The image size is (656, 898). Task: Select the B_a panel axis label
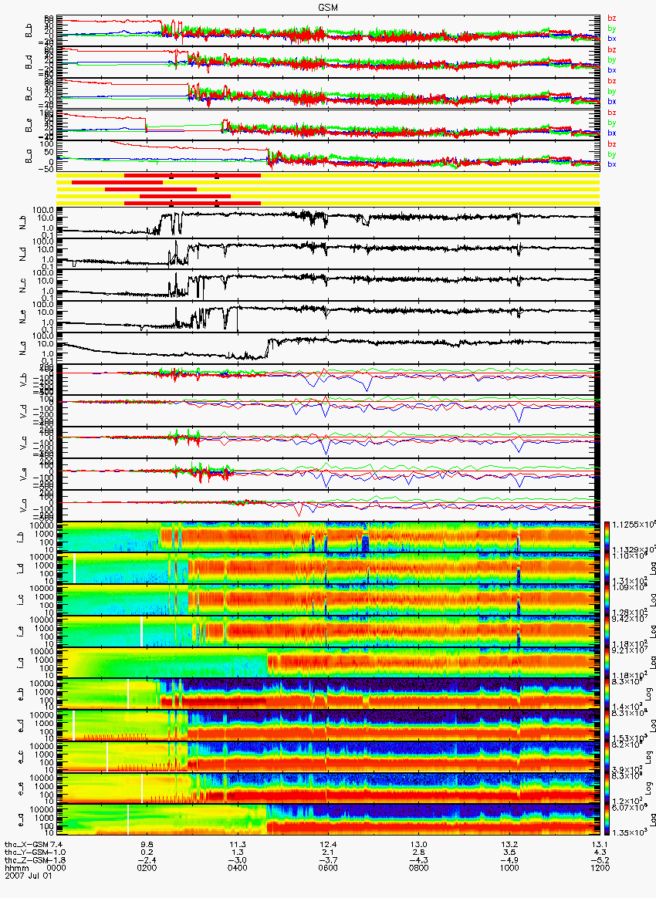(29, 157)
